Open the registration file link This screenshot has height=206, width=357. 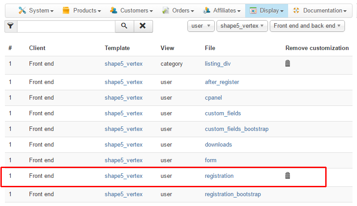[219, 176]
